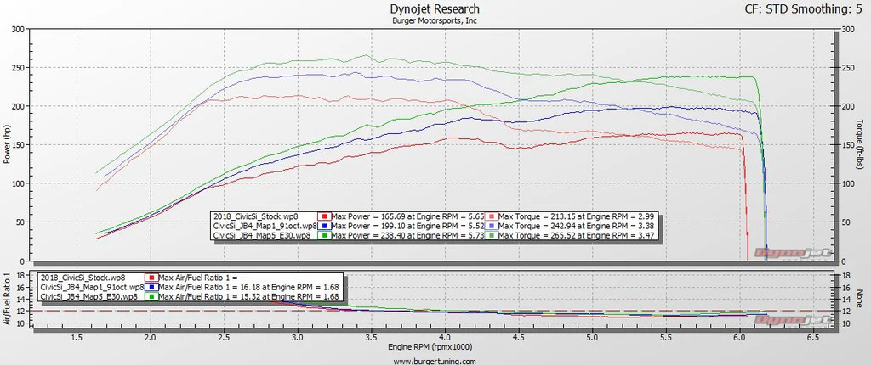Click the 'Engine RPM (rpmx1000)' axis label

click(430, 347)
